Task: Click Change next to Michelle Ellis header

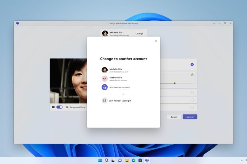Action: (139, 34)
